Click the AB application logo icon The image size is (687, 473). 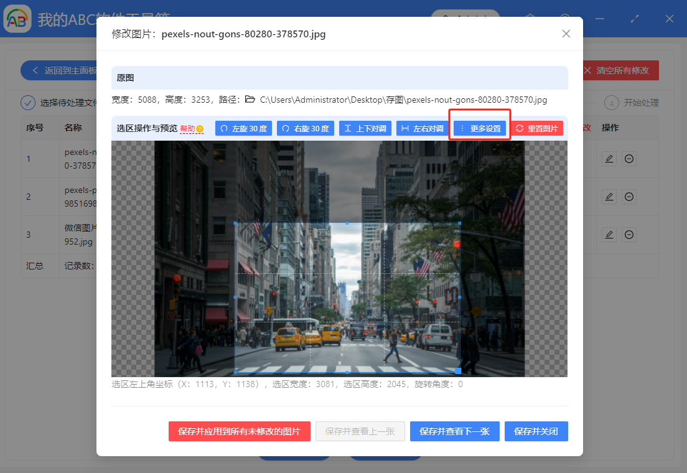click(x=17, y=19)
